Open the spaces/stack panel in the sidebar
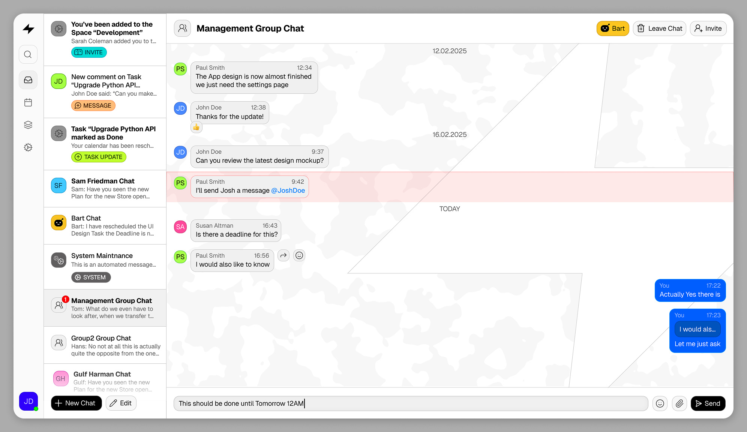The image size is (747, 432). (x=28, y=124)
